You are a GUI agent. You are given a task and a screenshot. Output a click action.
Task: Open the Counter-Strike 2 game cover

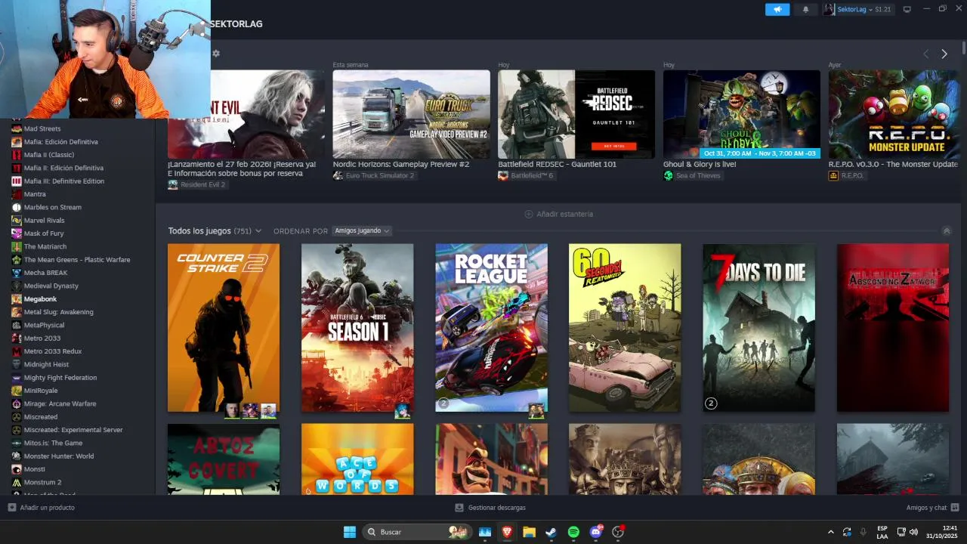pyautogui.click(x=224, y=327)
